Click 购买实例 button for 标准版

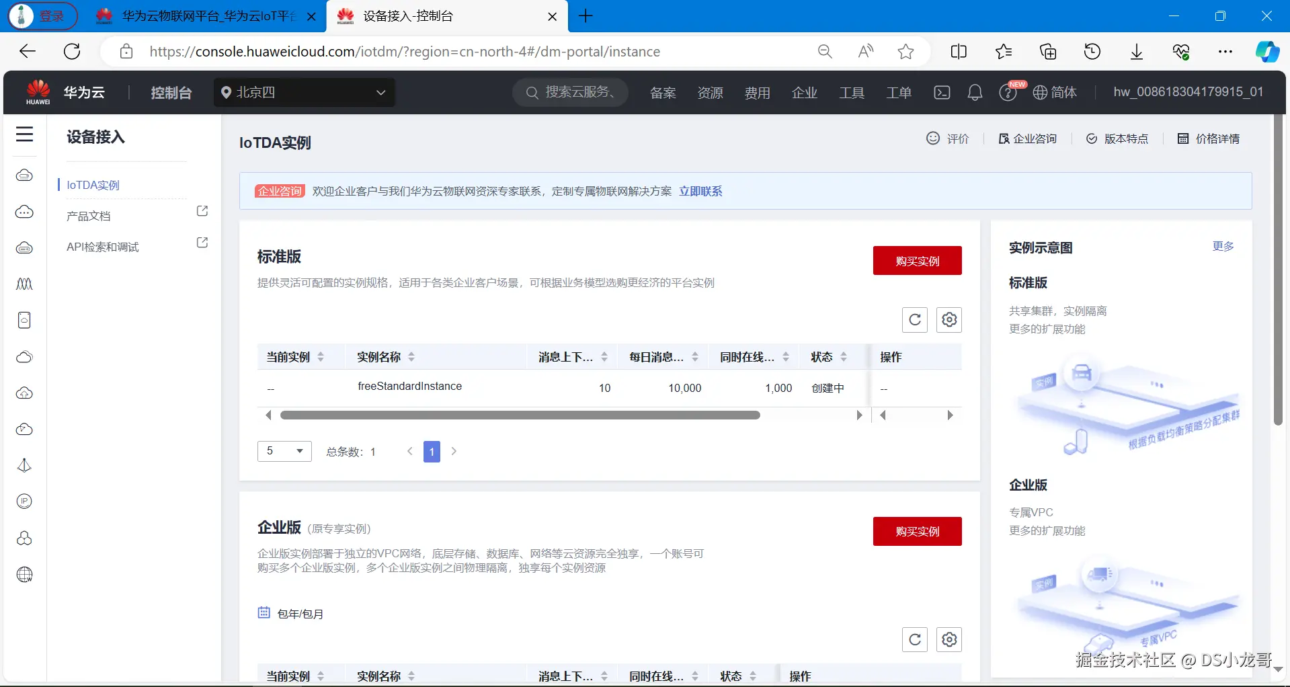pos(917,261)
